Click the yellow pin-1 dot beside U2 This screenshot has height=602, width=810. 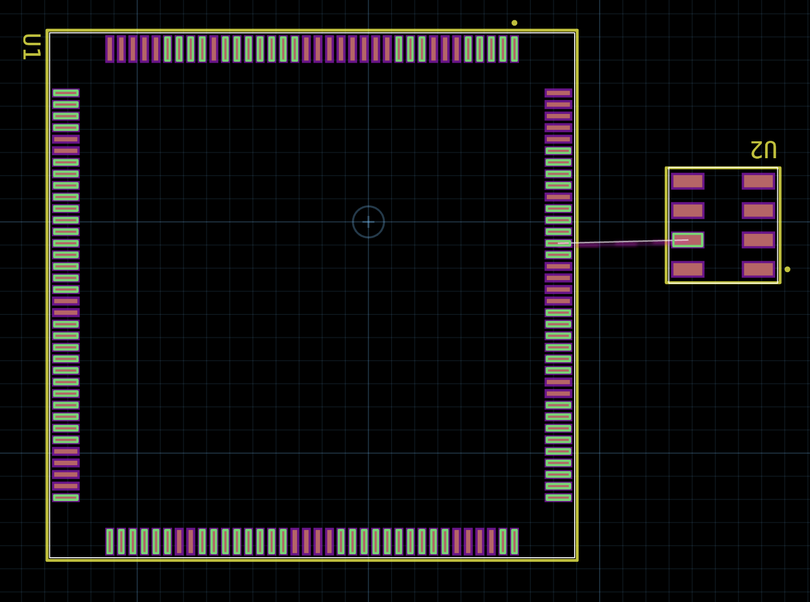pyautogui.click(x=788, y=268)
